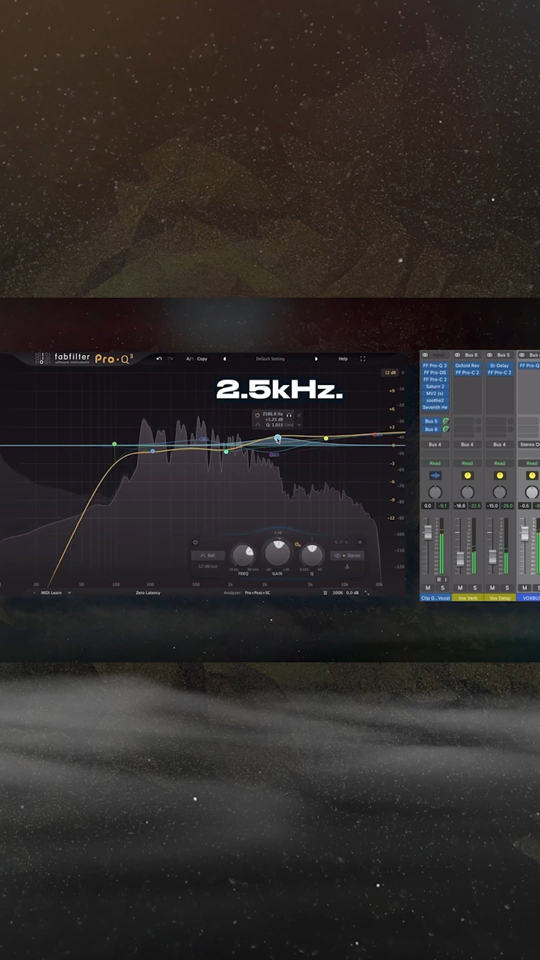Click the MIDI Learn button
Image resolution: width=540 pixels, height=960 pixels.
(x=51, y=592)
